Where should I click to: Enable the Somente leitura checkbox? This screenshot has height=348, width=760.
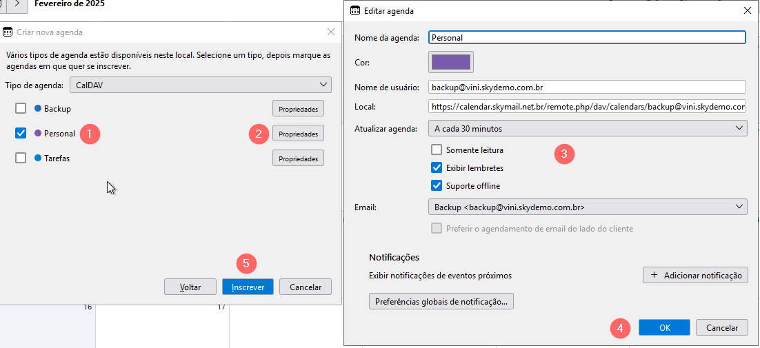(437, 150)
